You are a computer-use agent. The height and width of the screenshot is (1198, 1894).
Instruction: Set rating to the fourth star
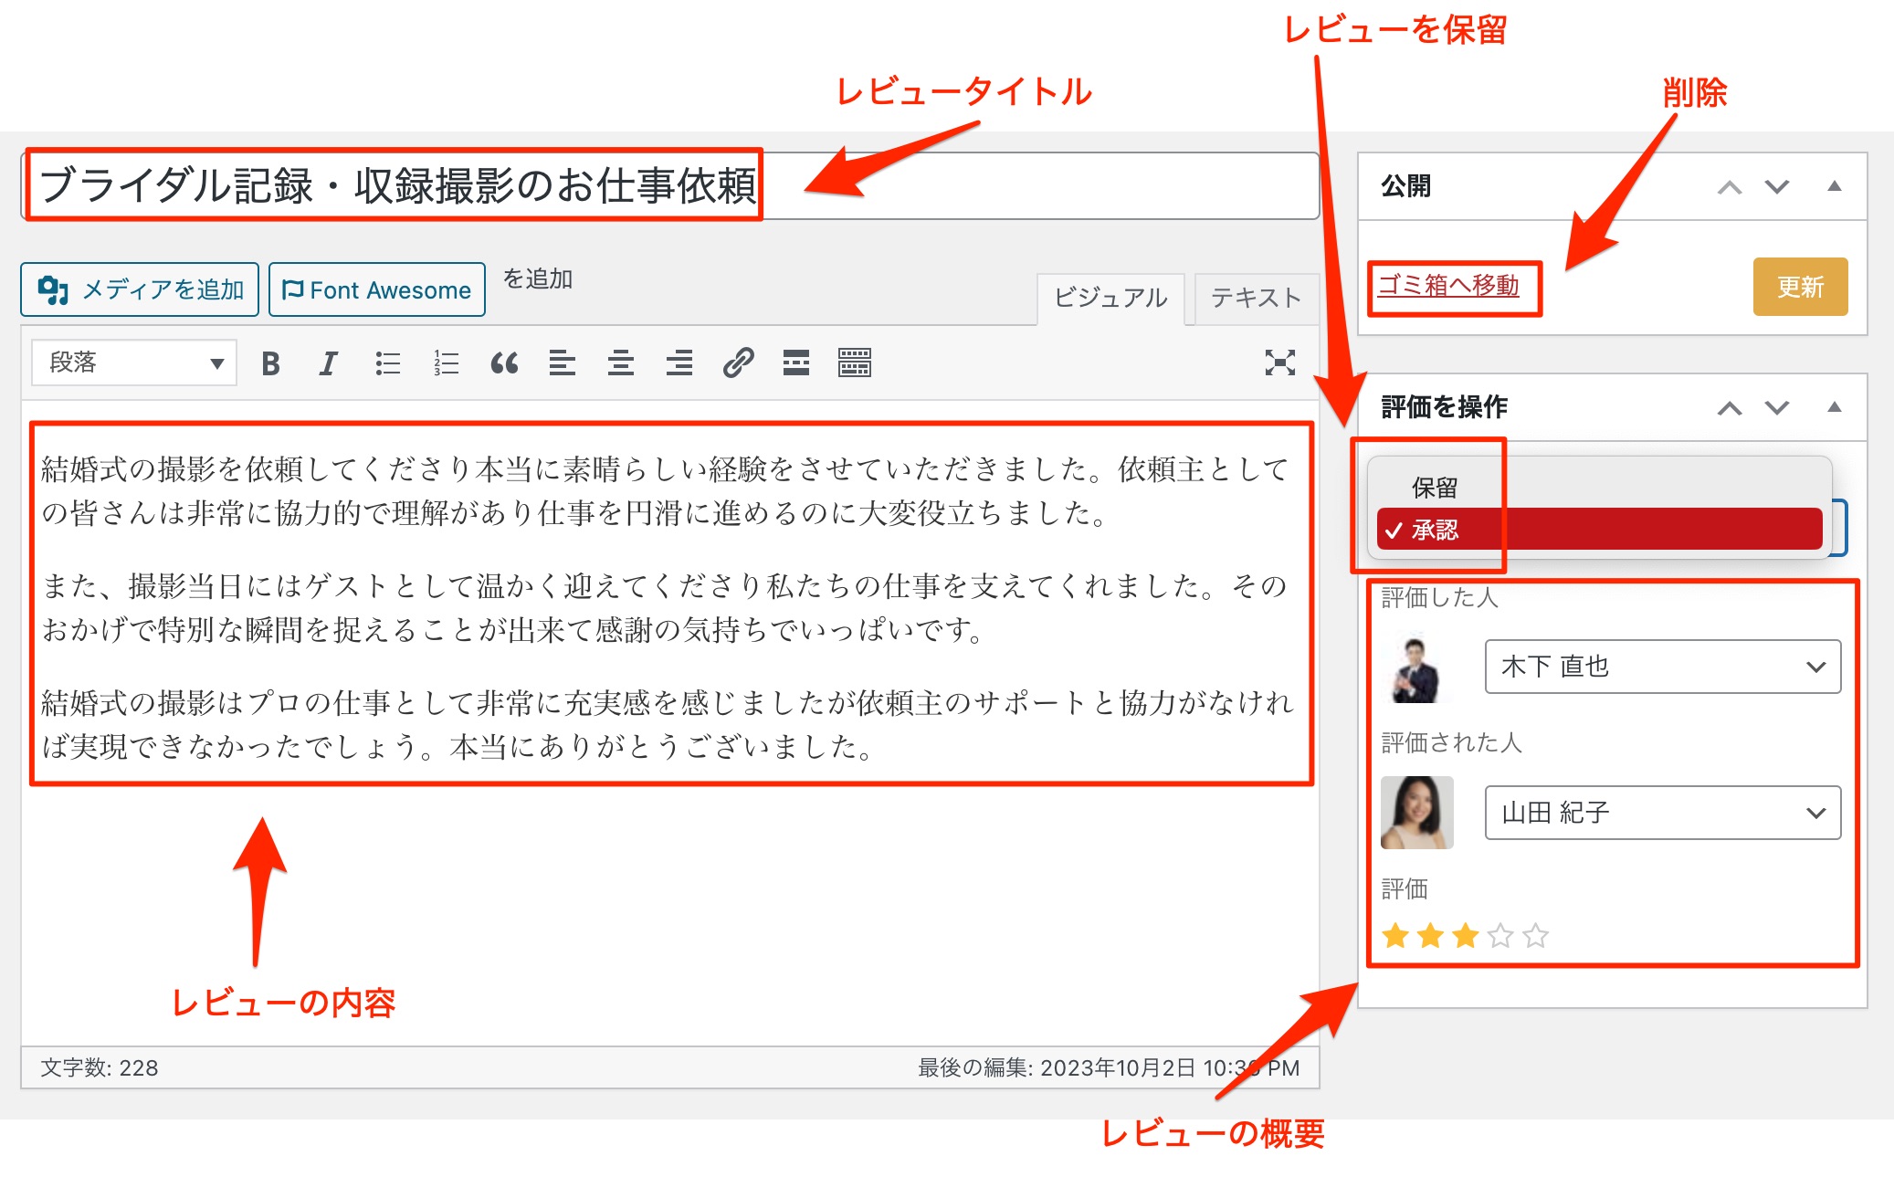pos(1500,936)
